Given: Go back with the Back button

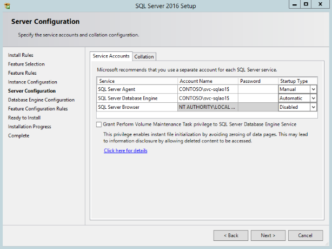Looking at the screenshot, I should click(231, 235).
